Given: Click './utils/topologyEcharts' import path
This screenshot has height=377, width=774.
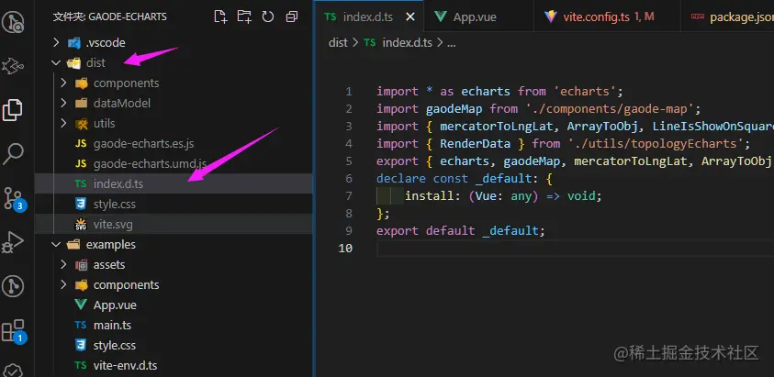Looking at the screenshot, I should (x=656, y=144).
